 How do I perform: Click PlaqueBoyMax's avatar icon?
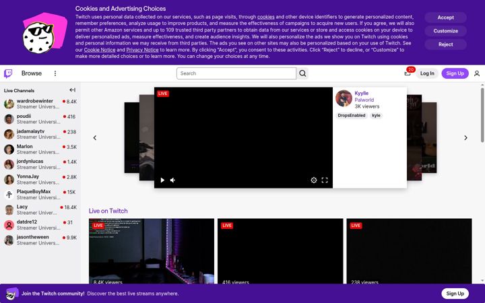9,195
